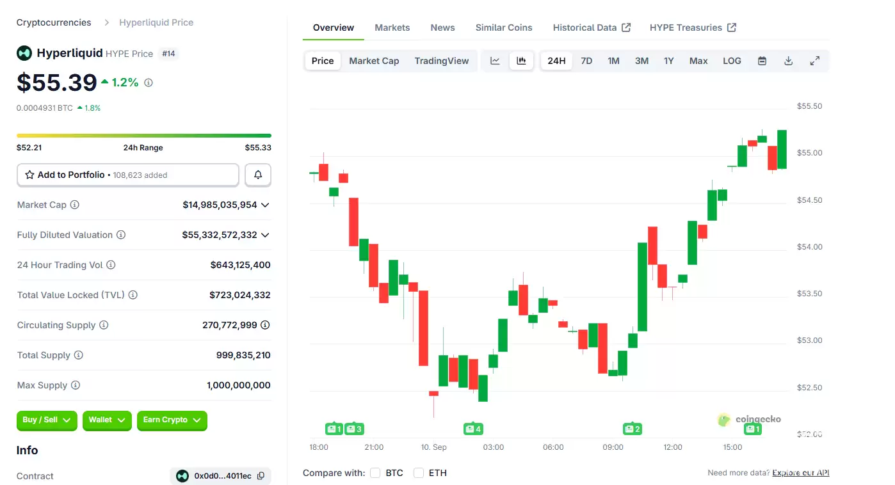Viewport: 895px width, 485px height.
Task: Switch to the Markets tab
Action: [392, 28]
